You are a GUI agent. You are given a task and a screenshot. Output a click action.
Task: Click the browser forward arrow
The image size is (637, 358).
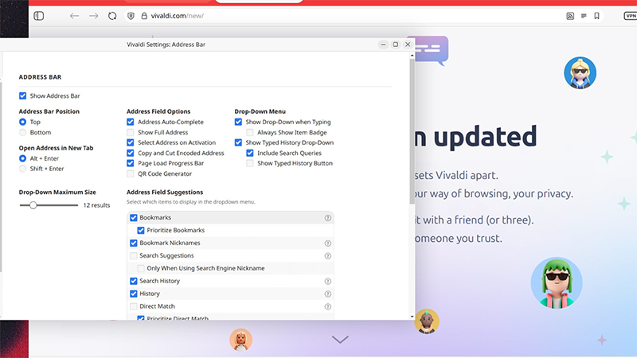tap(93, 15)
